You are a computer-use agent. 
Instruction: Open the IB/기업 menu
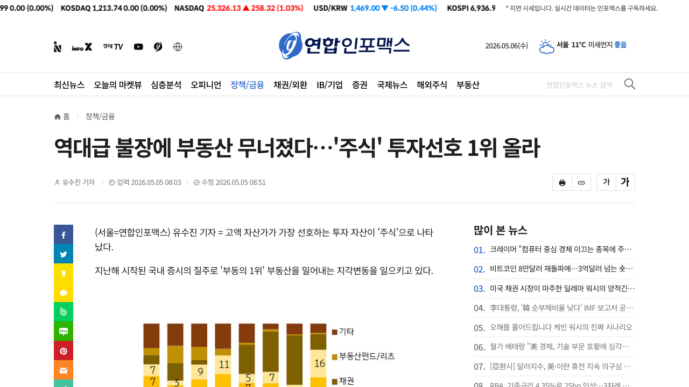point(329,84)
